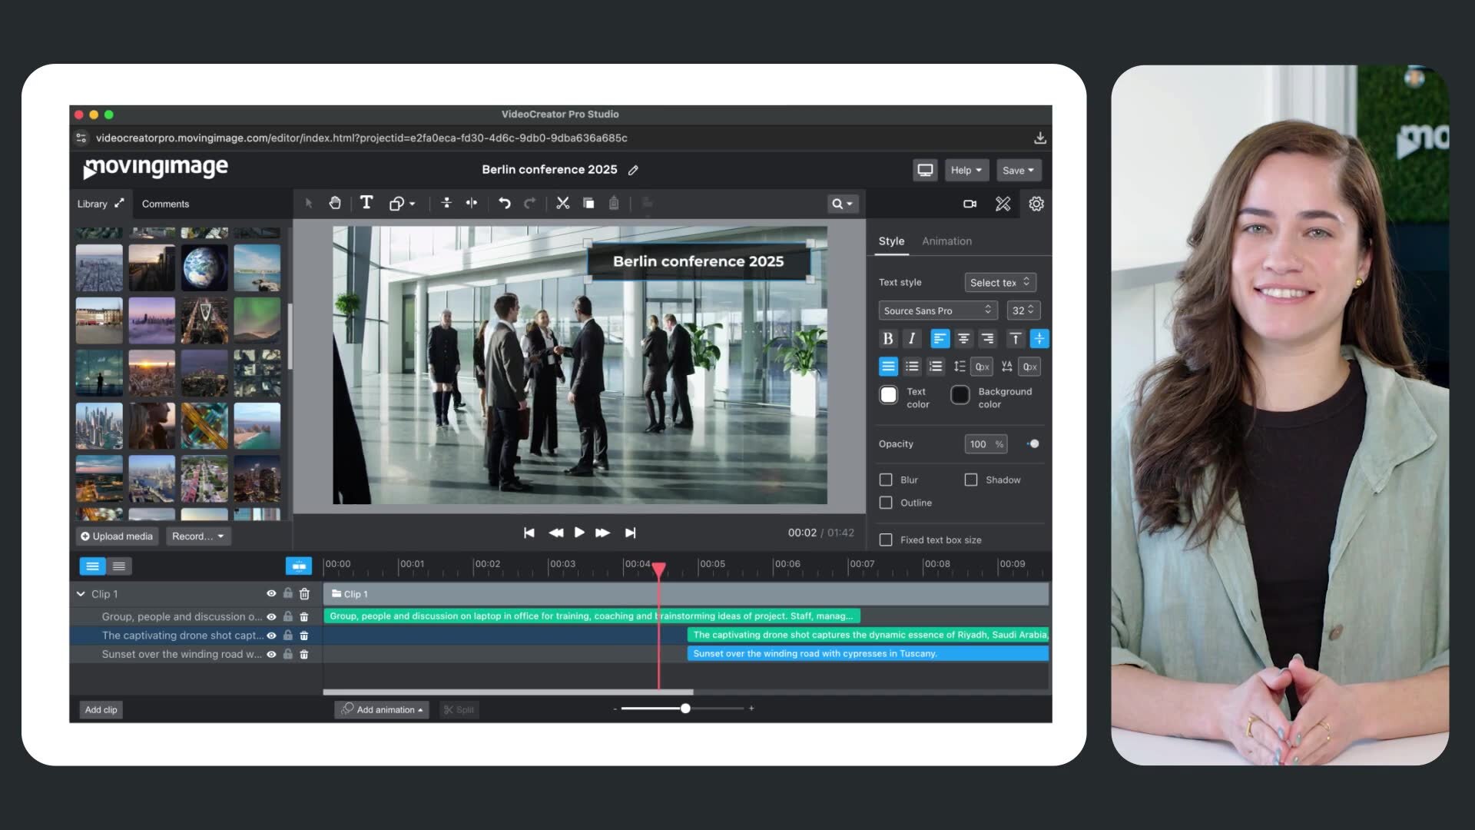Lock the 'Sunset over the winding road' layer
The image size is (1475, 830).
[288, 654]
